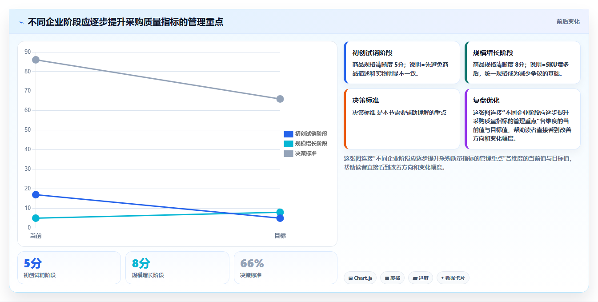Select the cyan 规模增长阶段 point at 目标
Image resolution: width=598 pixels, height=302 pixels.
coord(280,212)
